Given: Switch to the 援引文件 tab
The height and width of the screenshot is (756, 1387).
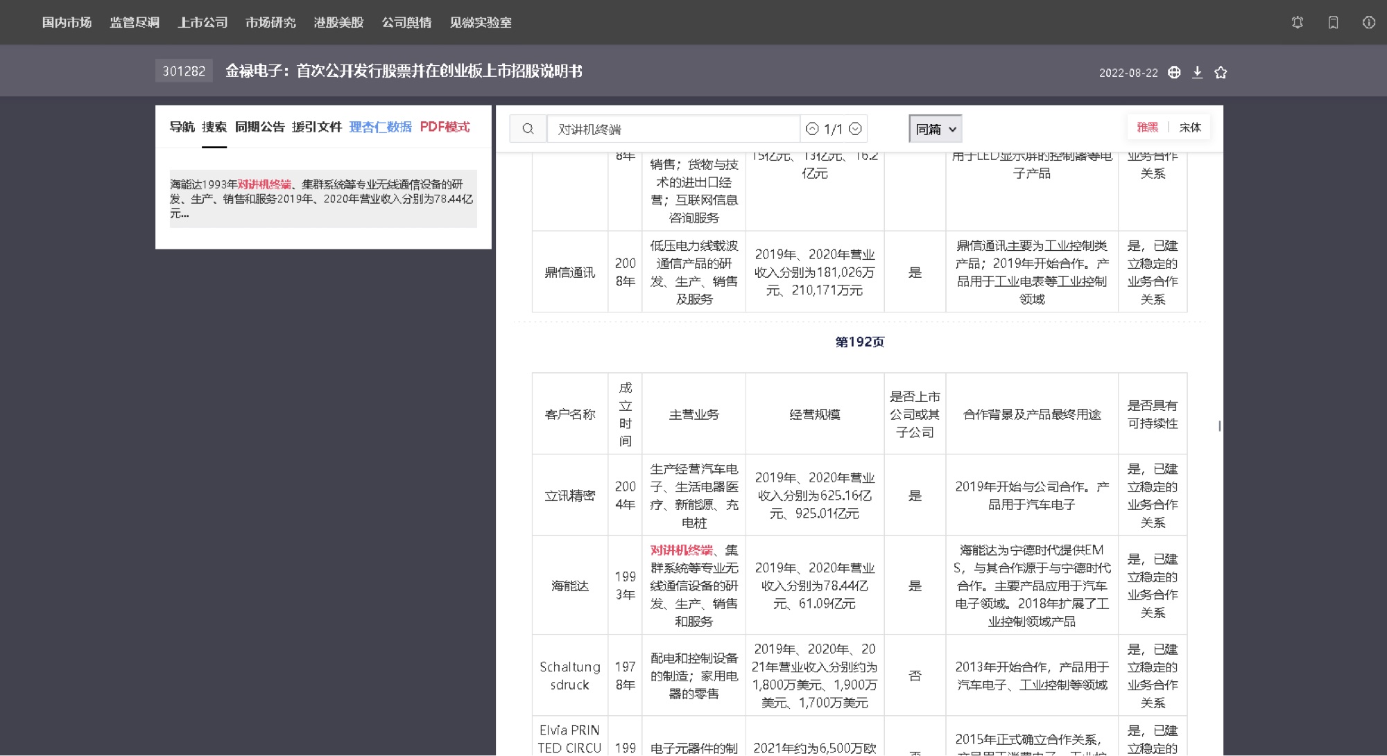Looking at the screenshot, I should (x=317, y=127).
